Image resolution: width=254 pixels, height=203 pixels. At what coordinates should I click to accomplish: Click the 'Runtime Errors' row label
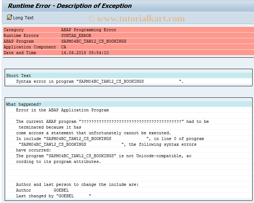[21, 35]
